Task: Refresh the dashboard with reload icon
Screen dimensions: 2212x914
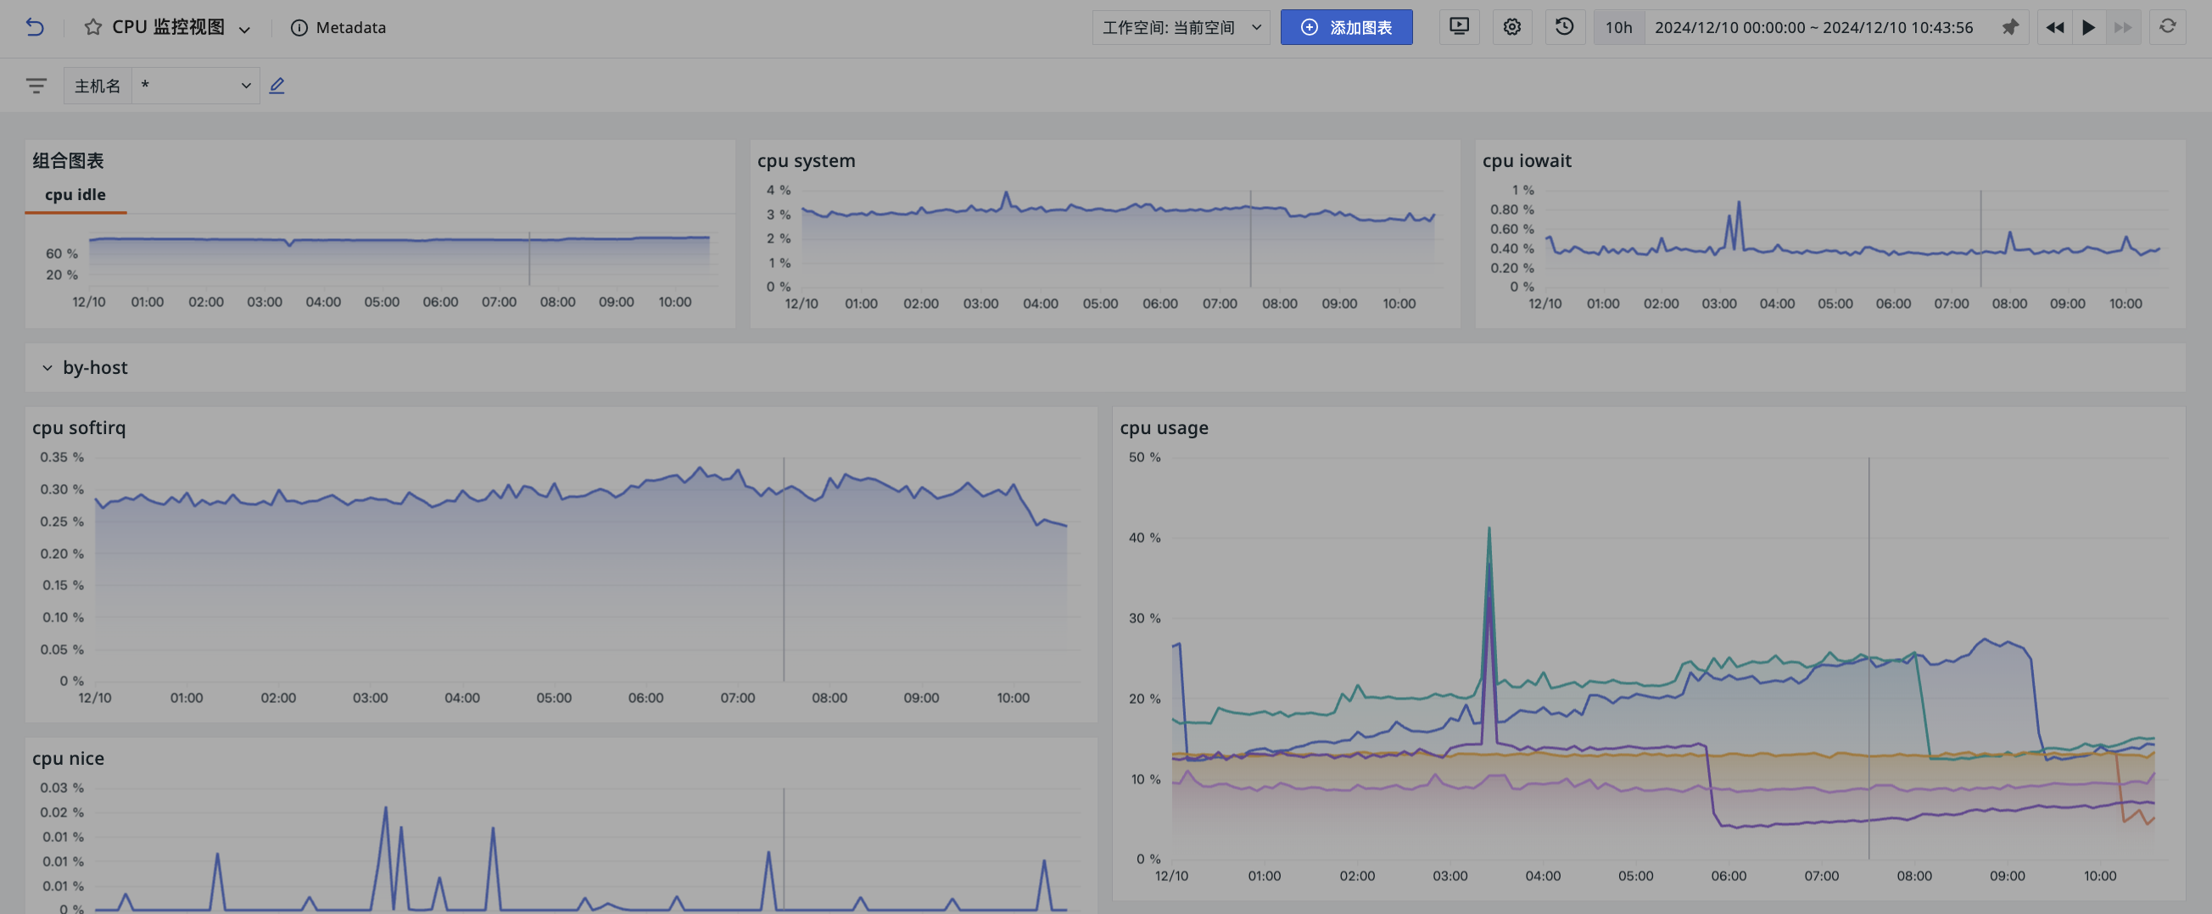Action: (x=2167, y=26)
